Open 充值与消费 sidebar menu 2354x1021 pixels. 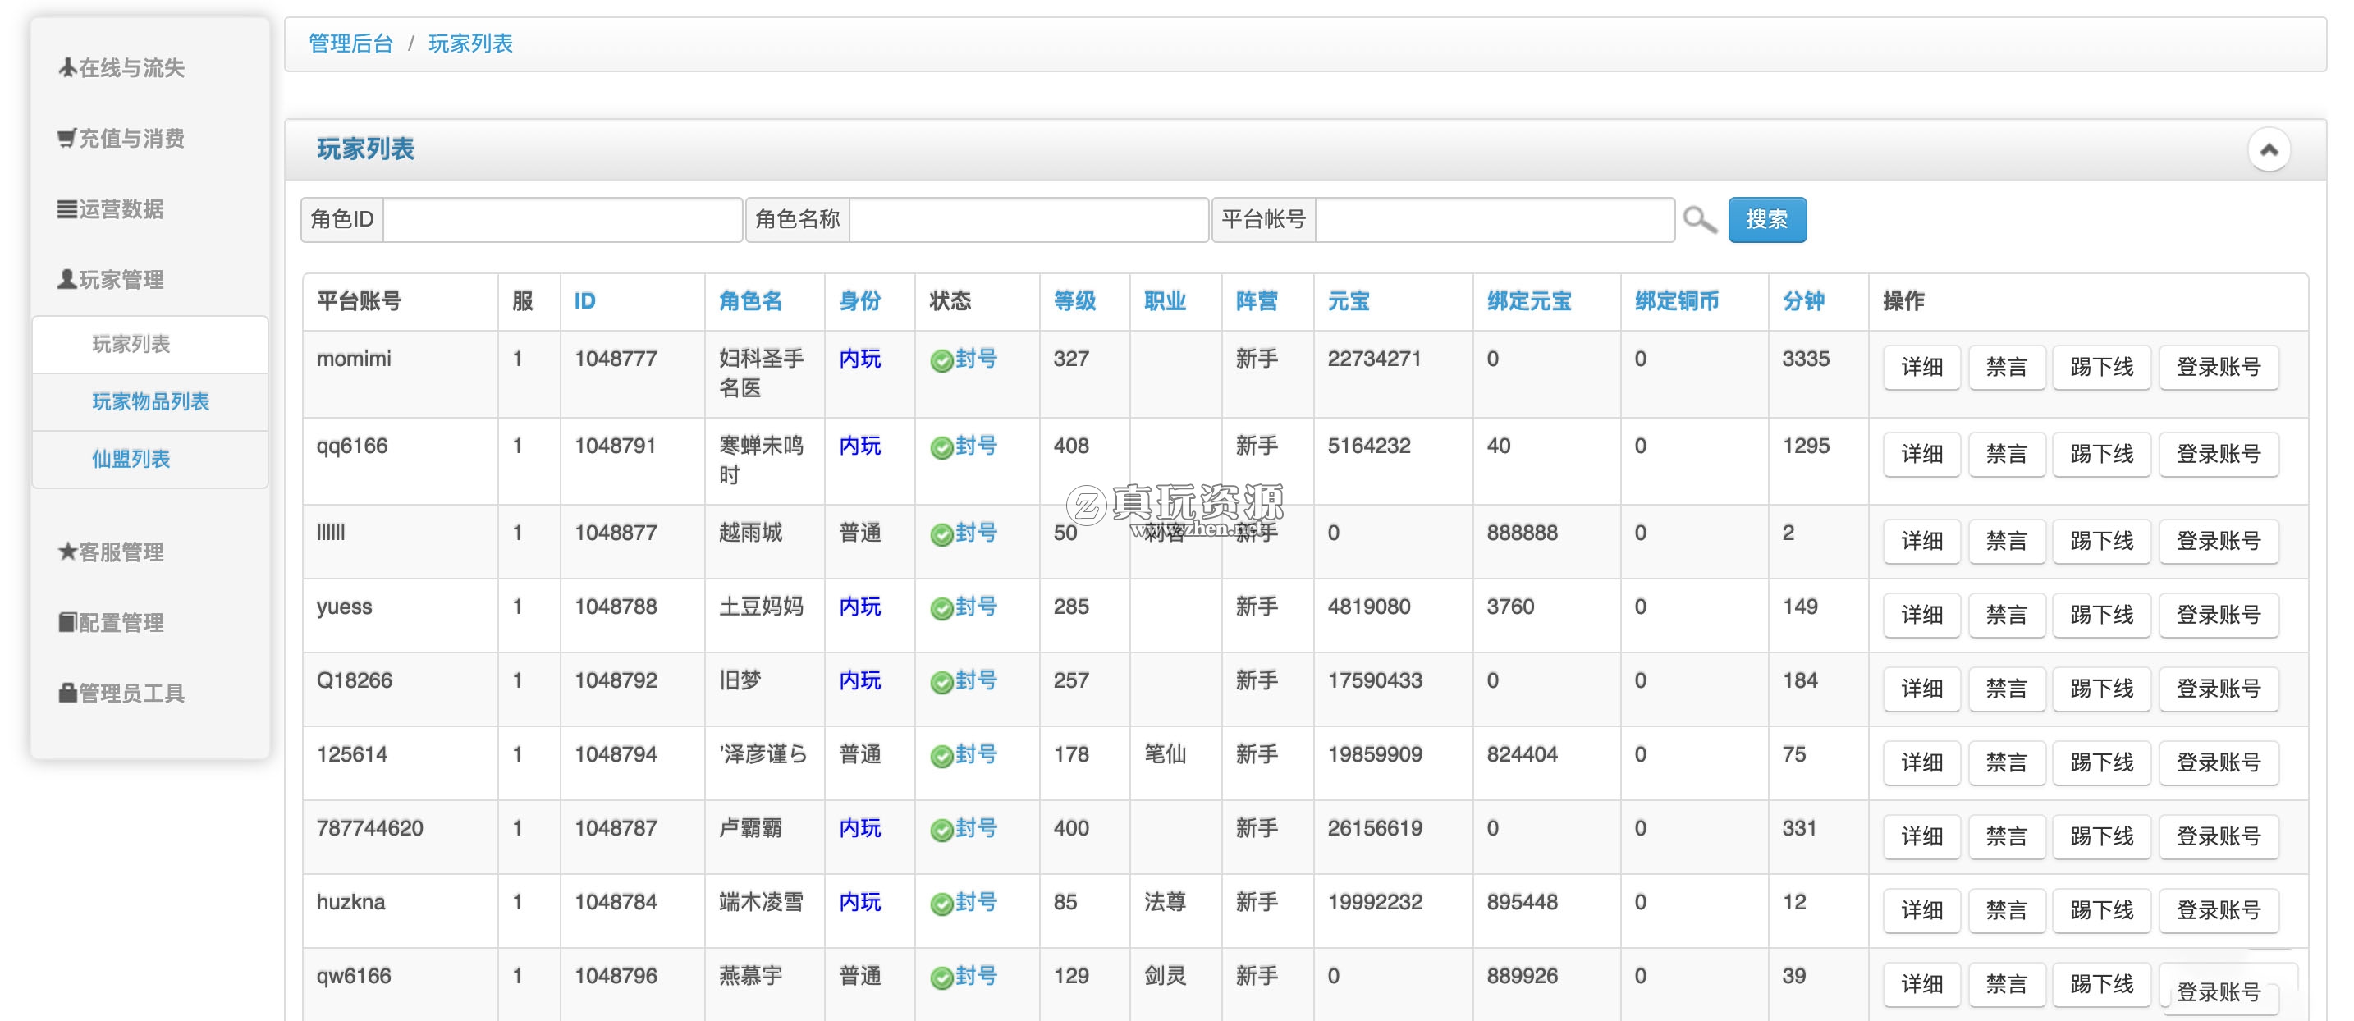(121, 138)
